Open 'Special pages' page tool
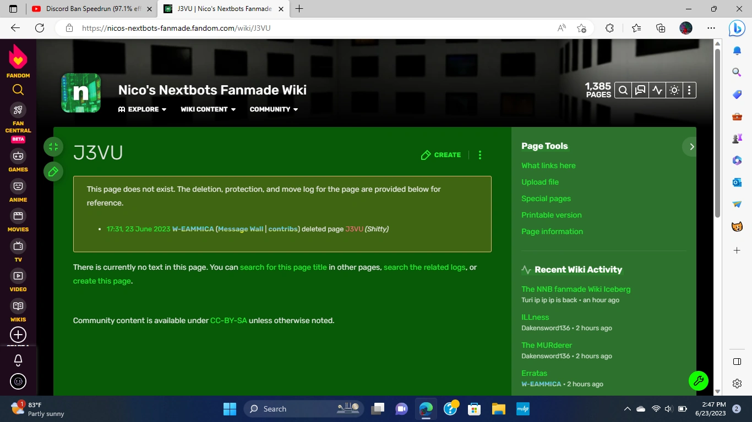 546,199
